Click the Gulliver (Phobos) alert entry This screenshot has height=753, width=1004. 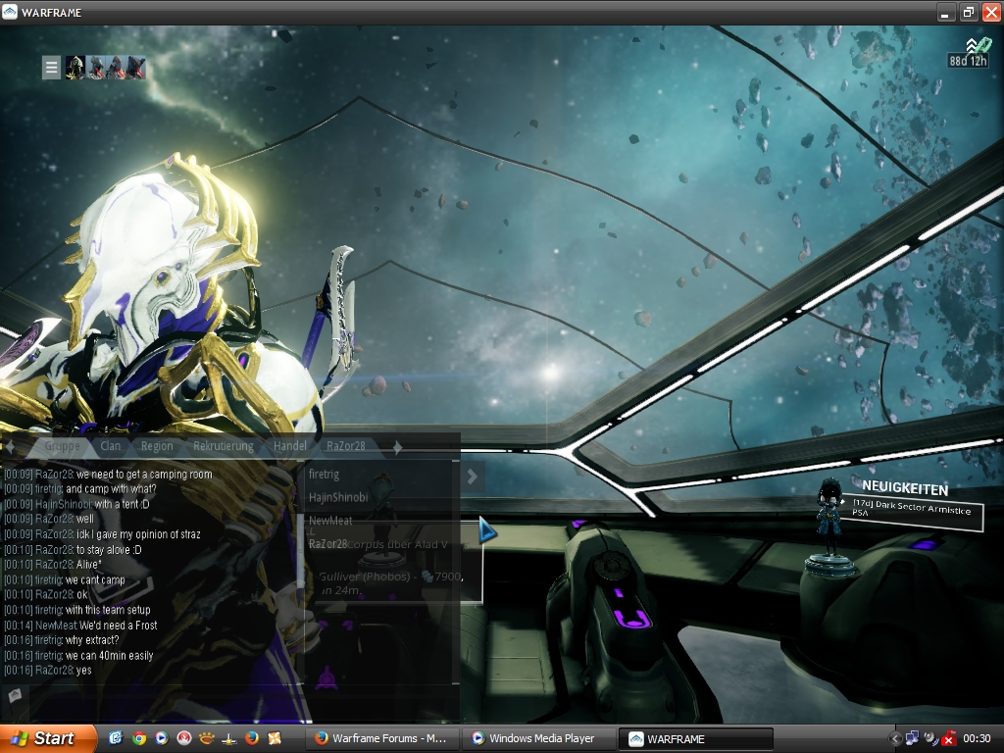(391, 582)
